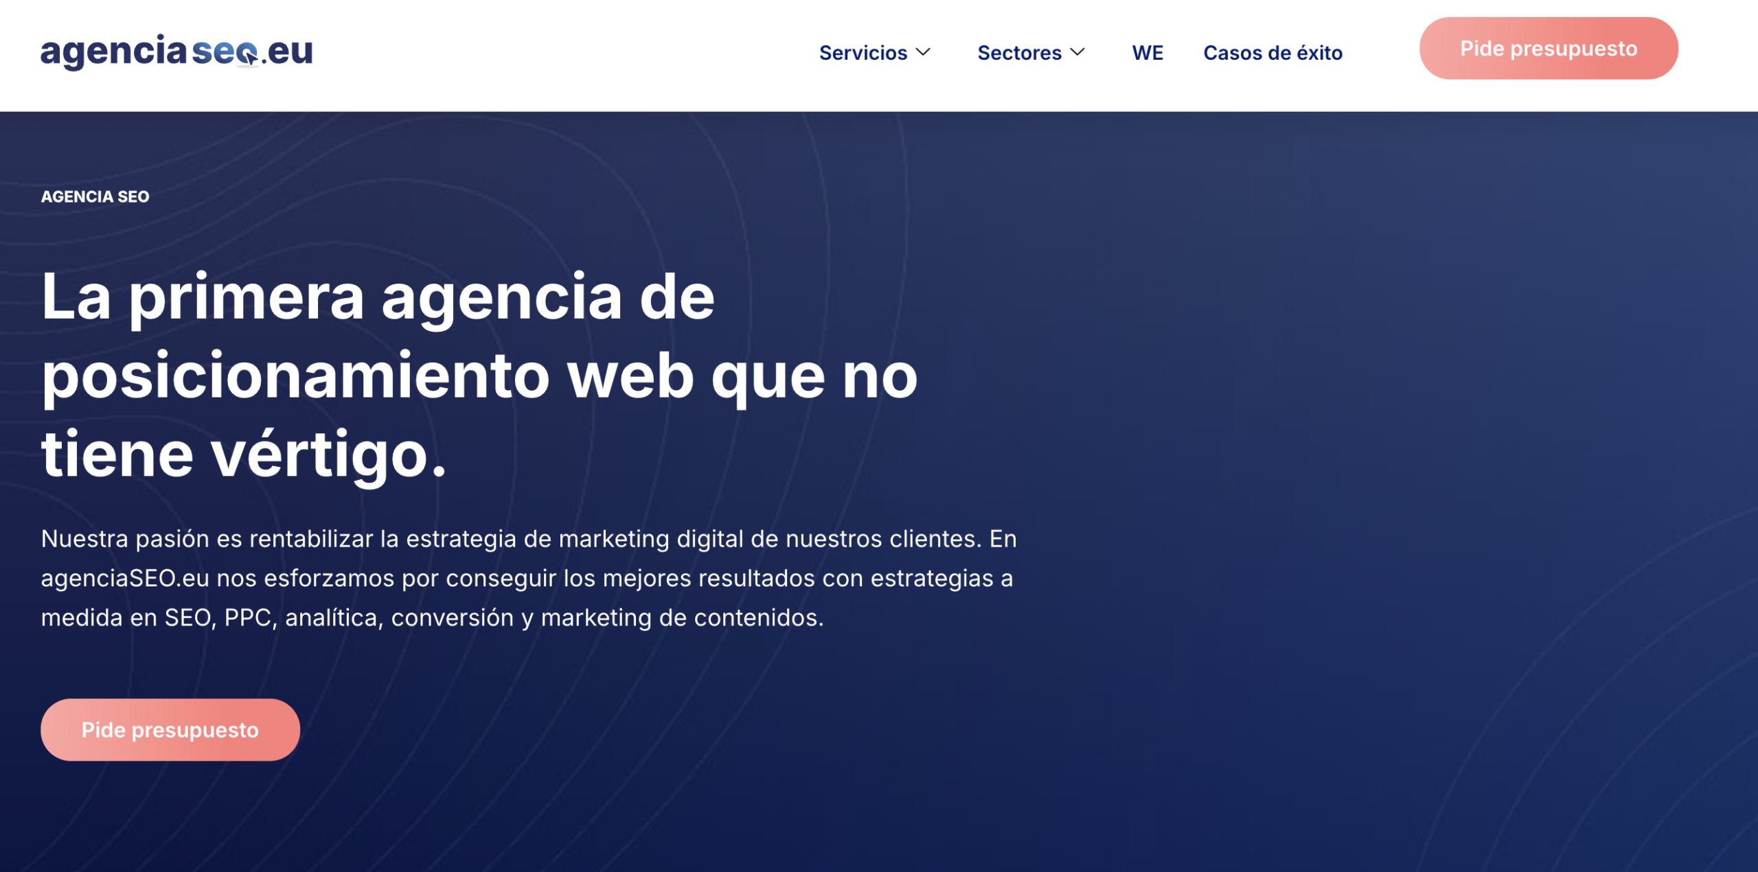Click the paragraph starting 'Nuestra pasión es rentabilizar'
This screenshot has width=1758, height=872.
pos(529,578)
